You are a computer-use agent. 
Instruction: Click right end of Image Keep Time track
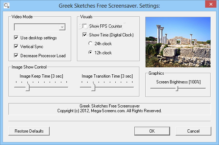[67, 87]
